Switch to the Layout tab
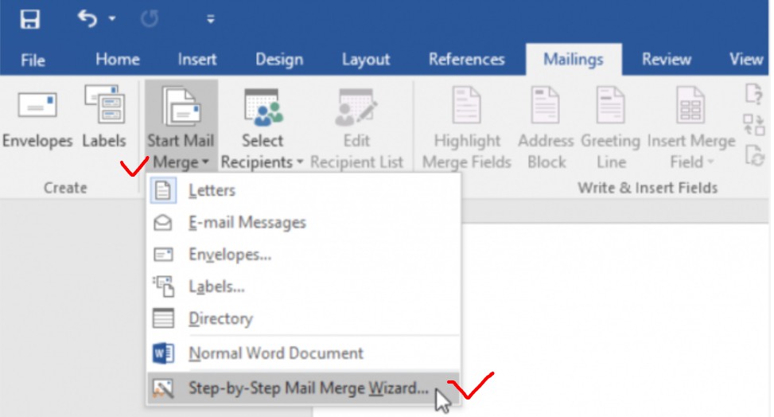The height and width of the screenshot is (417, 774). click(x=366, y=60)
